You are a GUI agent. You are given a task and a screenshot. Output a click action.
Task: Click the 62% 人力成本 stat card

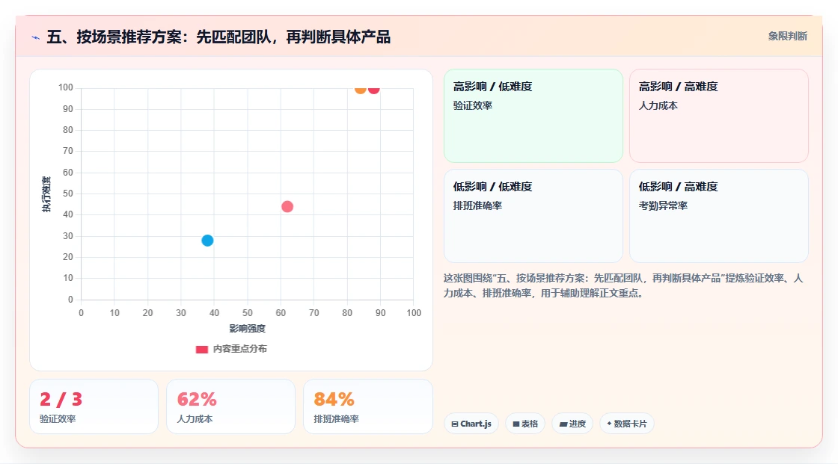coord(230,406)
